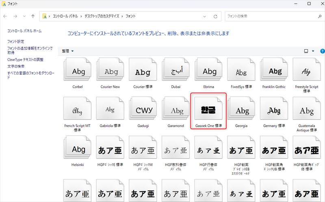
Task: Expand chevron before コントロール パネル breadcrumb
Action: [49, 16]
